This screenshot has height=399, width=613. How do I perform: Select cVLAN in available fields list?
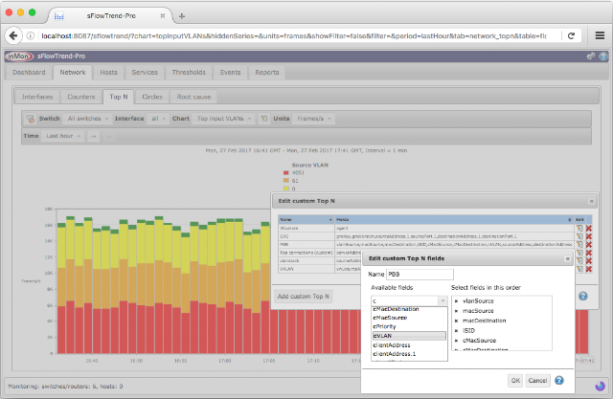click(x=409, y=336)
